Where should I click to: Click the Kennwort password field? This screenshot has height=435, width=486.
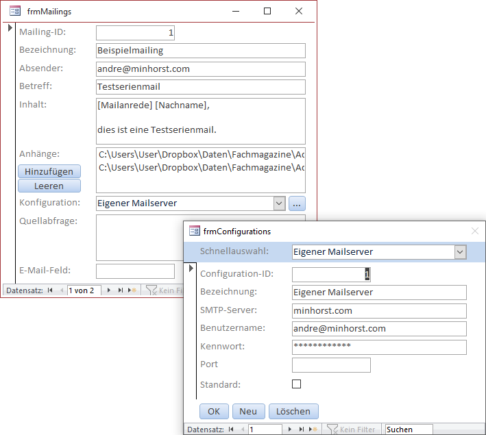379,347
